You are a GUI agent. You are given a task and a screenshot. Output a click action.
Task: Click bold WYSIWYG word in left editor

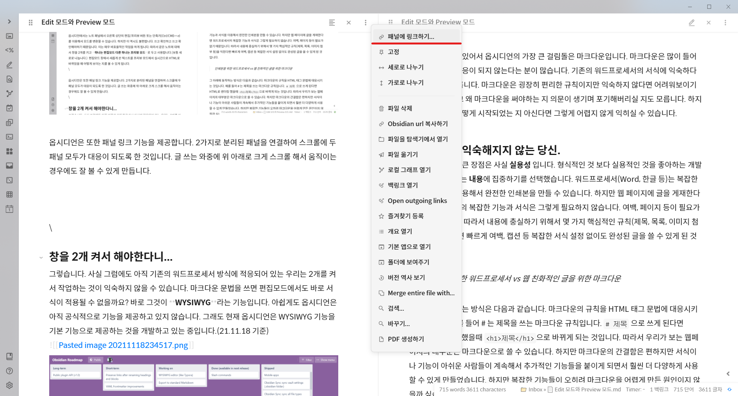193,303
